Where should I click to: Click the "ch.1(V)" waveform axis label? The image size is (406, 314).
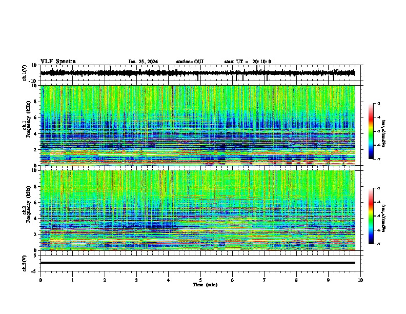25,73
